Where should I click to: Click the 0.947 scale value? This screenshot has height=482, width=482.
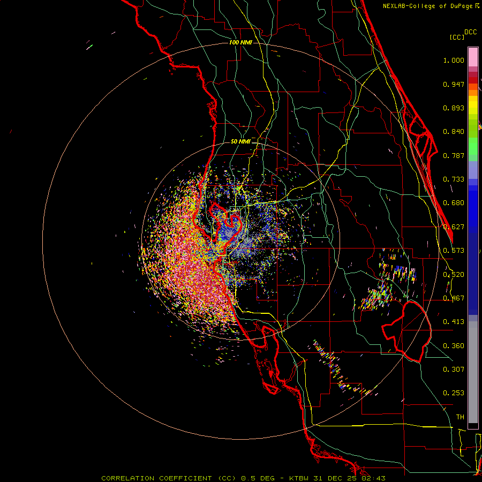454,84
